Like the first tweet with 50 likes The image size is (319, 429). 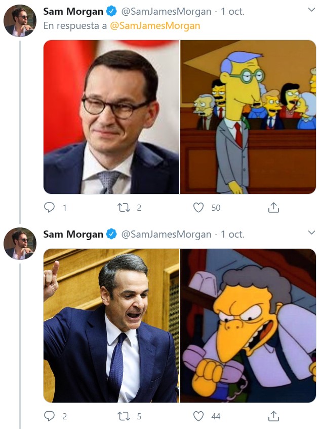click(x=199, y=207)
